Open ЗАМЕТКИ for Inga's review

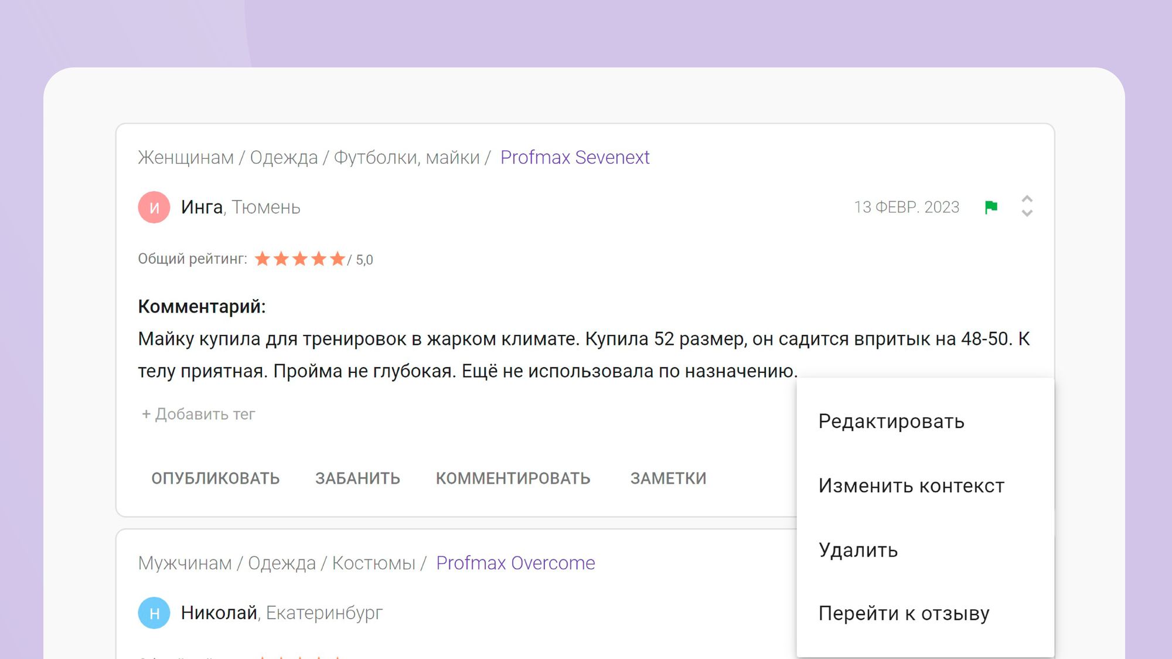tap(668, 478)
